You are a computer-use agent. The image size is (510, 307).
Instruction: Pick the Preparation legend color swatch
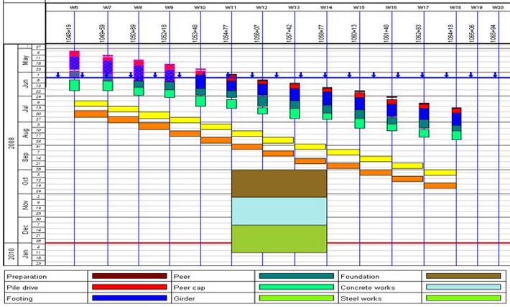(x=129, y=276)
